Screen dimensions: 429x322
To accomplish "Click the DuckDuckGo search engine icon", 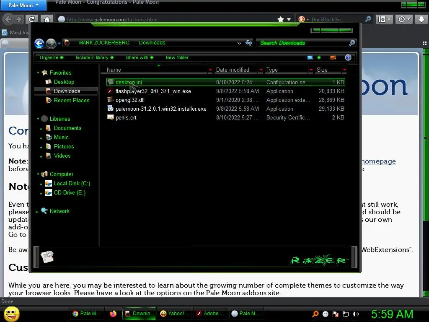I will click(302, 19).
